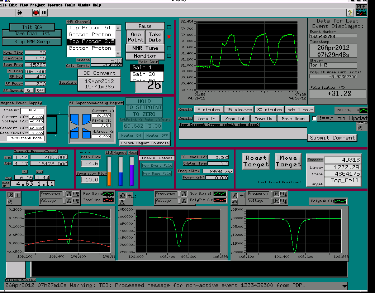Select the zoom tool of the Polysub Sig graph
This screenshot has width=375, height=293.
click(x=235, y=195)
